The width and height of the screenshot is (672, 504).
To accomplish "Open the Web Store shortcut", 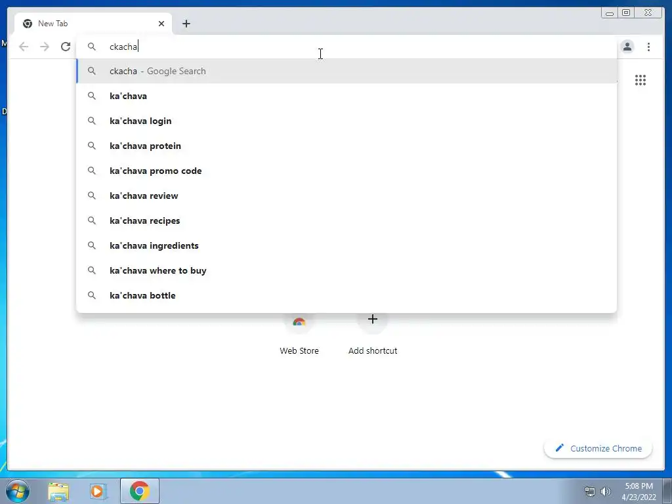I will point(299,337).
